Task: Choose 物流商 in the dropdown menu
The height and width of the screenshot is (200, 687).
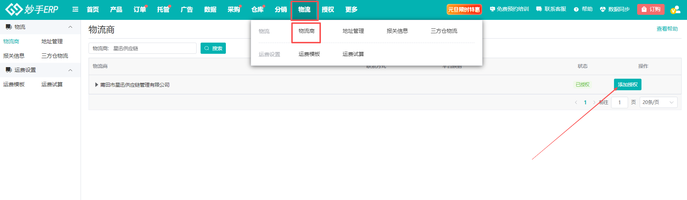Action: 306,31
